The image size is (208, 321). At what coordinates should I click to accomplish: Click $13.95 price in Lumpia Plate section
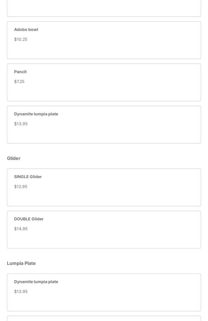(x=21, y=292)
